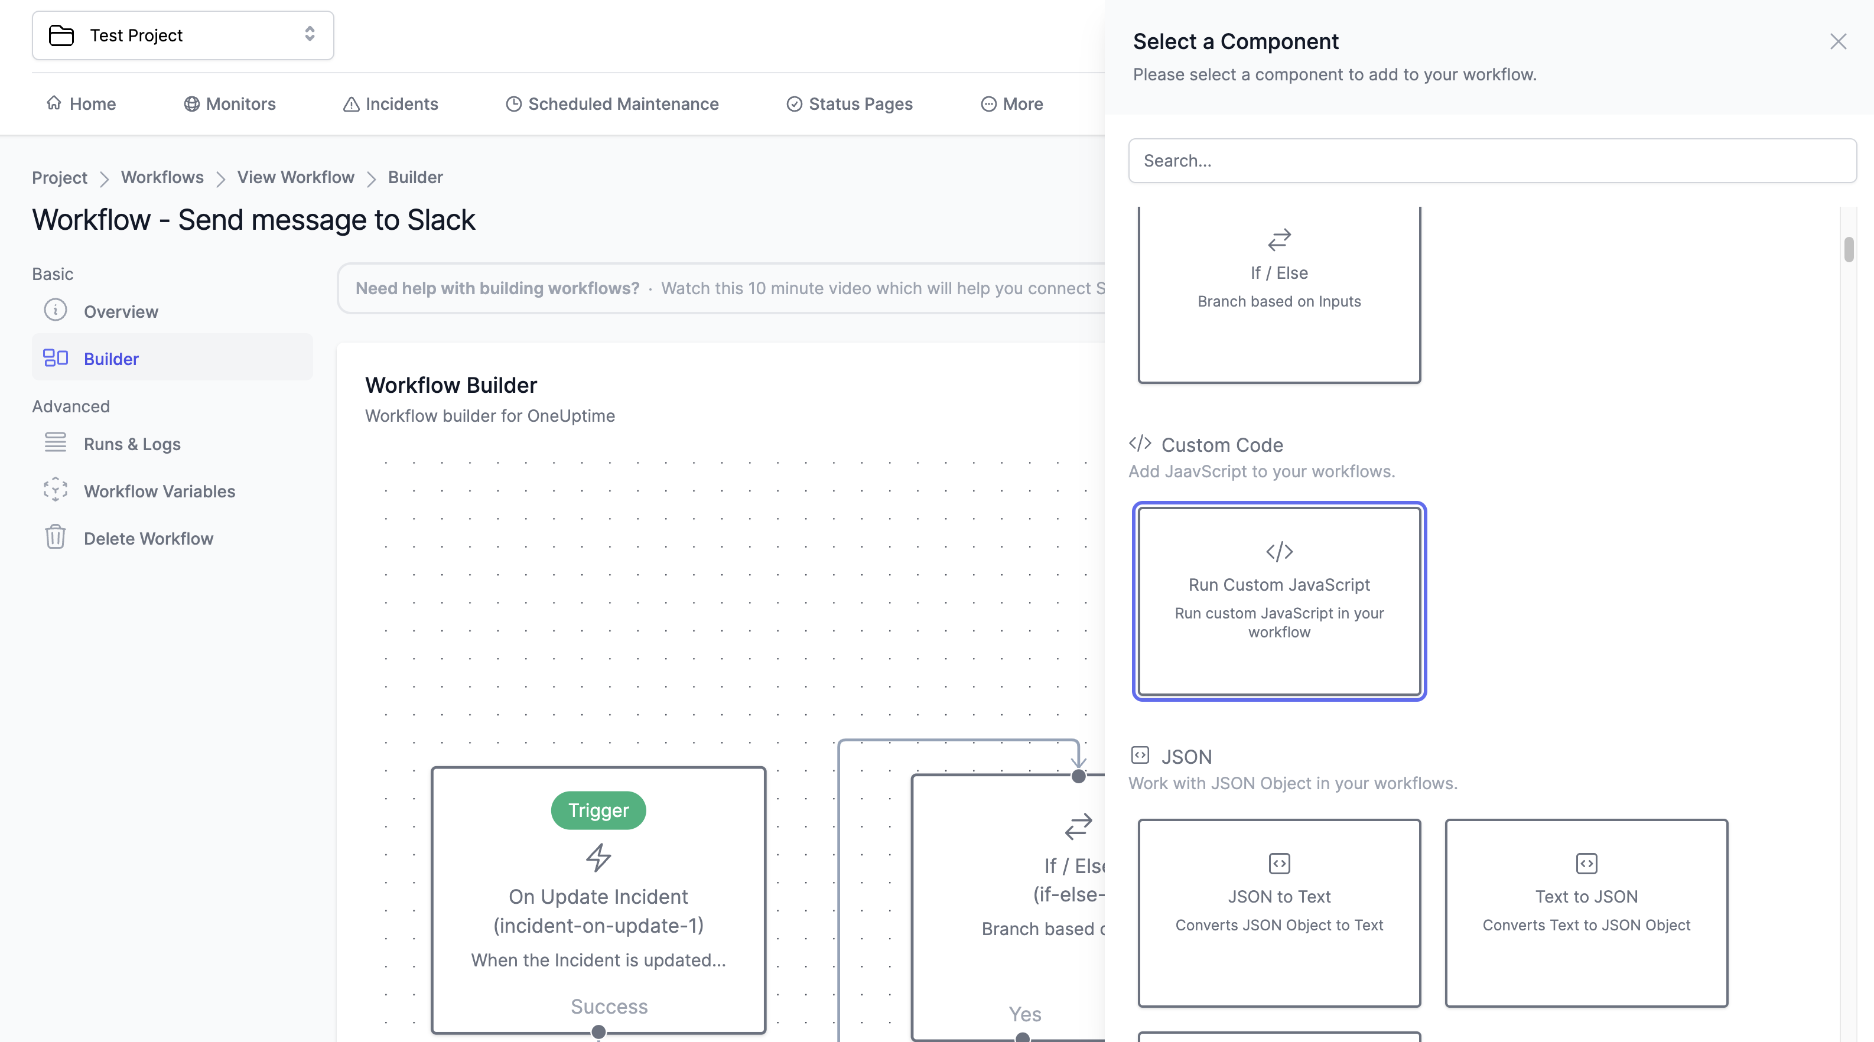Click the Monitors globe icon

point(191,104)
